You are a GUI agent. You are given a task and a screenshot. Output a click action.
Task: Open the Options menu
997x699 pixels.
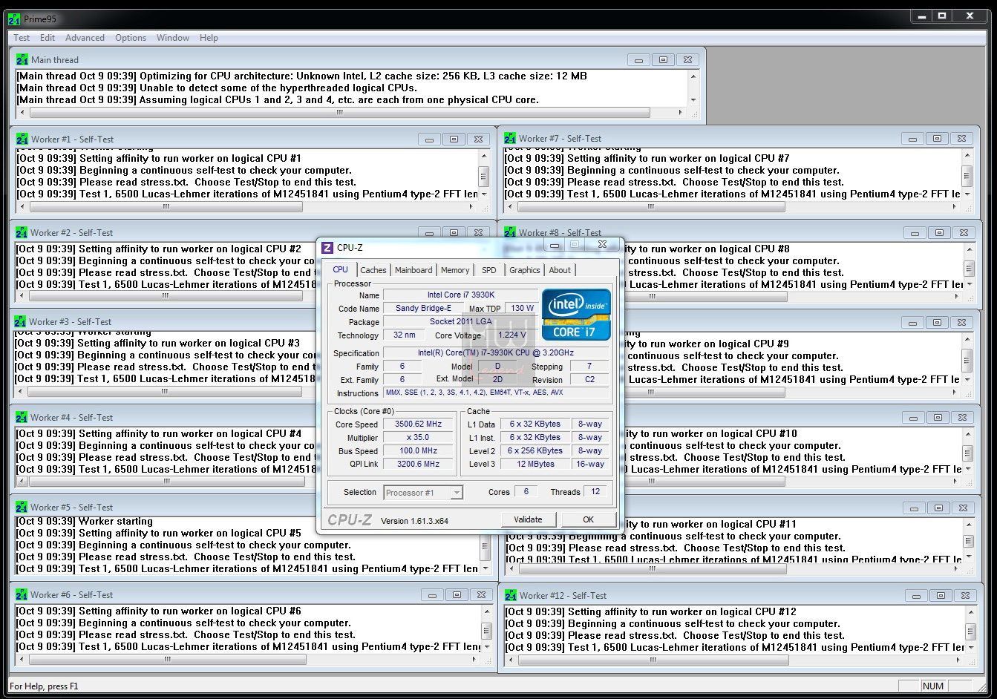coord(131,38)
